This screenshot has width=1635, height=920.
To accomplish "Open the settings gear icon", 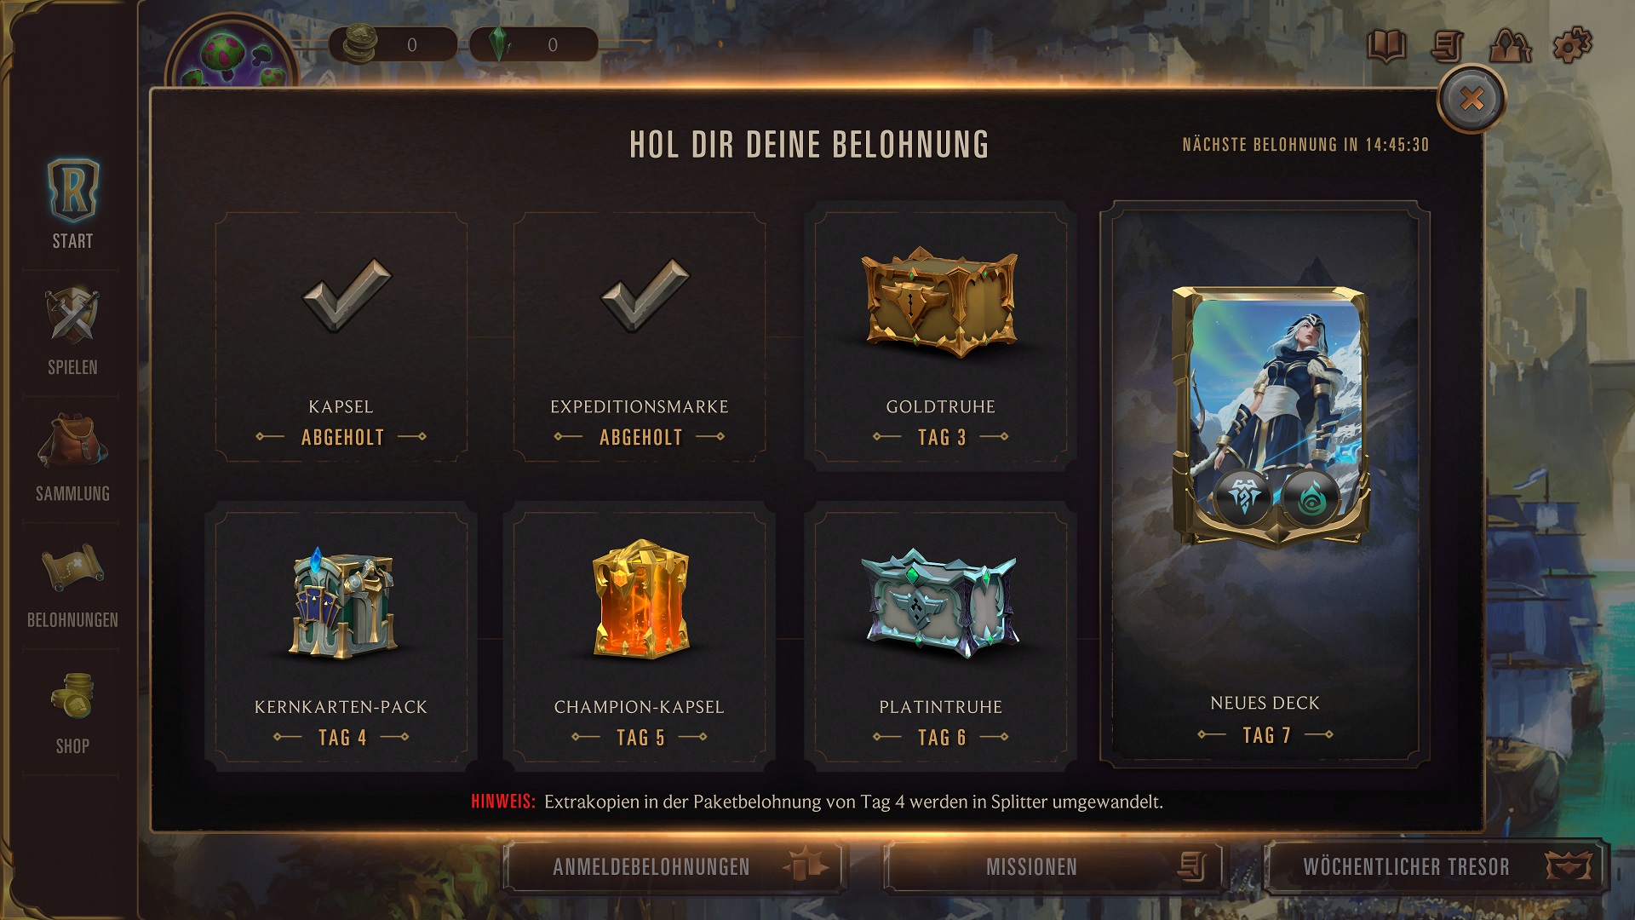I will (1572, 44).
